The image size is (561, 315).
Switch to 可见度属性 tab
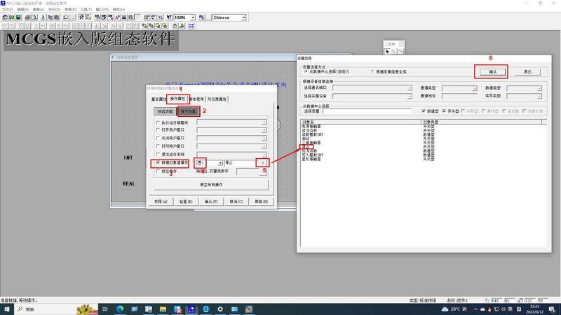pyautogui.click(x=217, y=99)
